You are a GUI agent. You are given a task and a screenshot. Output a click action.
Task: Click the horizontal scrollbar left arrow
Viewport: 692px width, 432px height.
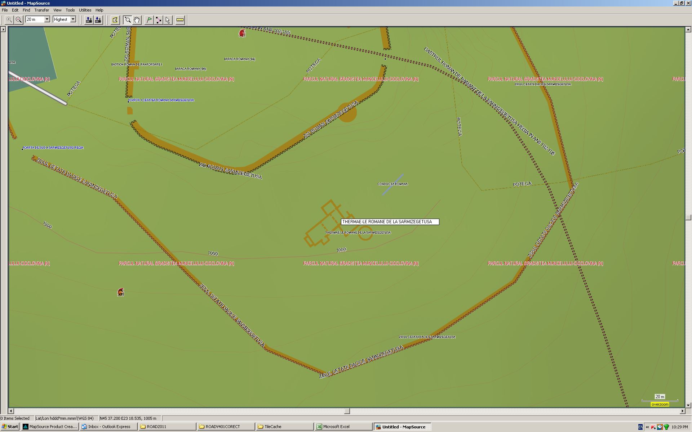tap(11, 411)
